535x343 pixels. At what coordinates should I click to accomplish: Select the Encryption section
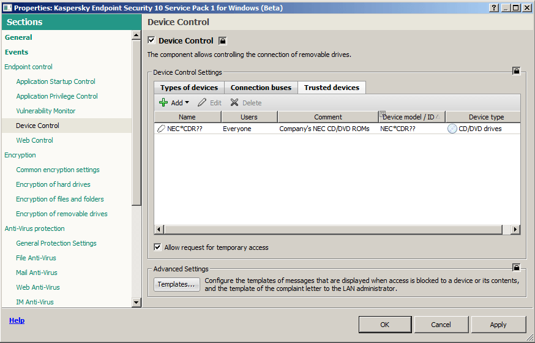(20, 154)
